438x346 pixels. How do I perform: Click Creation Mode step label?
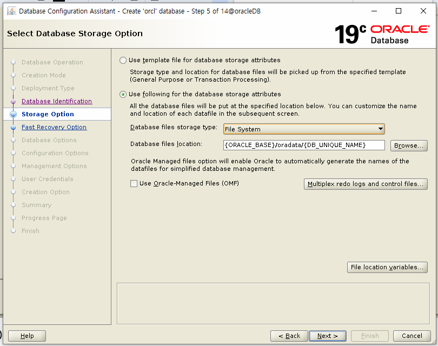pos(44,75)
